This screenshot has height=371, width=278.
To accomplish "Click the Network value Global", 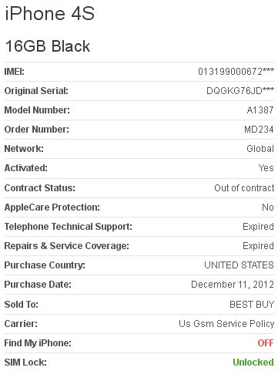I will point(260,149).
